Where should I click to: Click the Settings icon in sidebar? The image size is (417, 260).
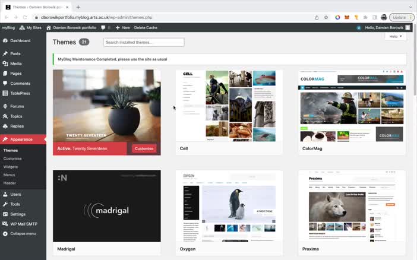[5, 214]
